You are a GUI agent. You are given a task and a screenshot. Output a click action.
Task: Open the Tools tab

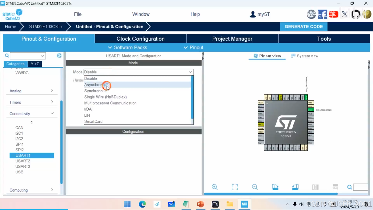tap(324, 39)
